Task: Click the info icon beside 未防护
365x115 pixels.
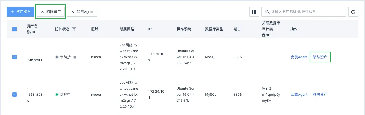Action: point(75,57)
